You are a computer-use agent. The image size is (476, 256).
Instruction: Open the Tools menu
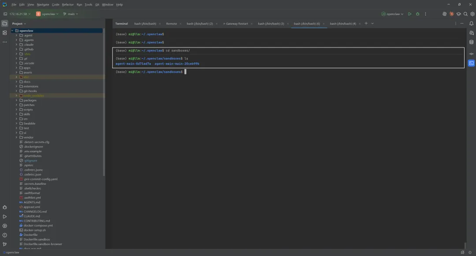click(88, 4)
